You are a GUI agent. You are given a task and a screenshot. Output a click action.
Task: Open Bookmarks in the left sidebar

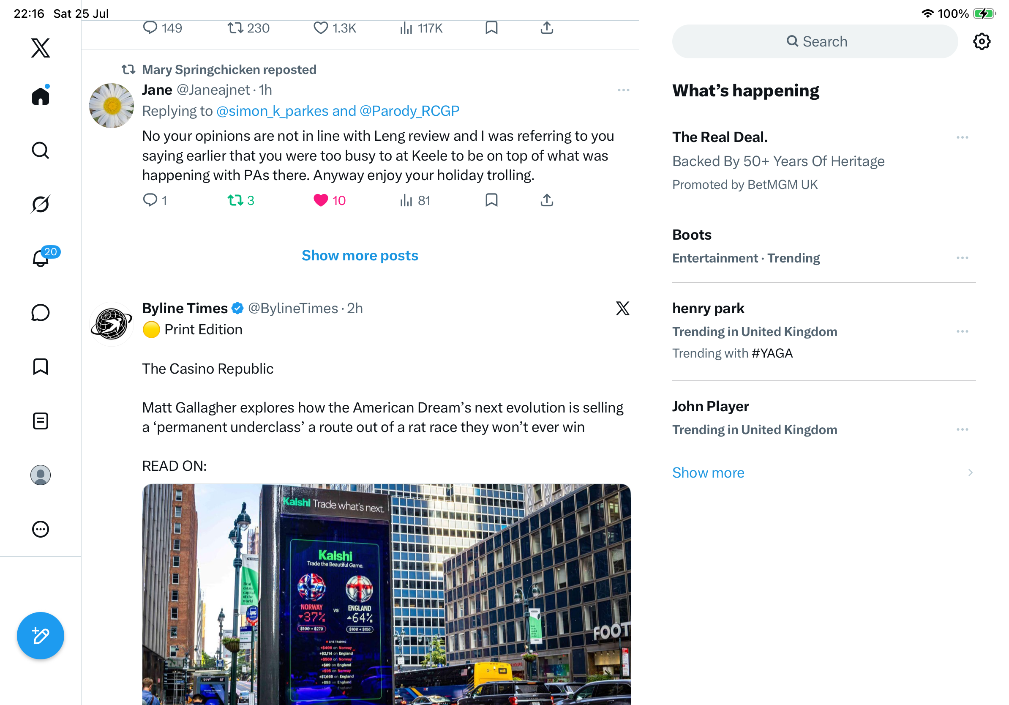point(41,366)
